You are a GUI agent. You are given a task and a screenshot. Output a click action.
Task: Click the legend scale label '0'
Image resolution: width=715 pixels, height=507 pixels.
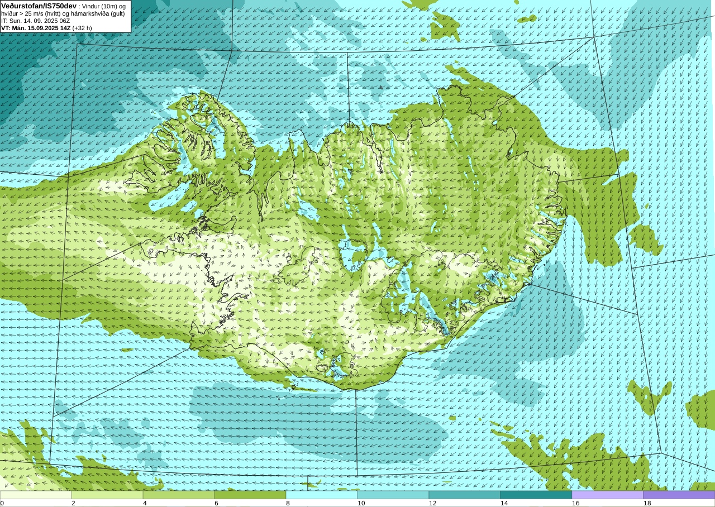click(x=2, y=503)
